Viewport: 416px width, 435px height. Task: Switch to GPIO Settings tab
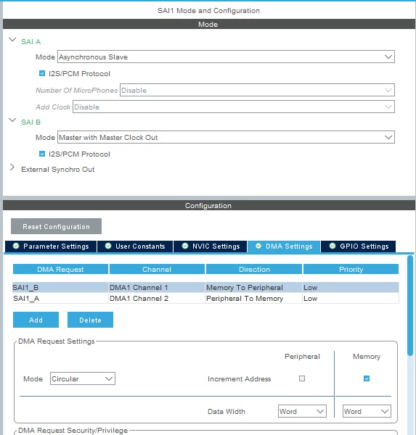pos(358,246)
